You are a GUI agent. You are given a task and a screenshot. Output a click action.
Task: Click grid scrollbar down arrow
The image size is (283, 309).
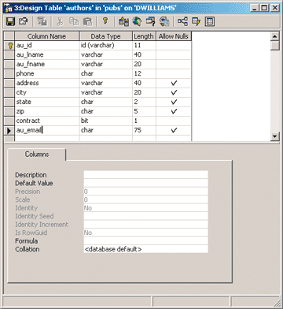(274, 136)
